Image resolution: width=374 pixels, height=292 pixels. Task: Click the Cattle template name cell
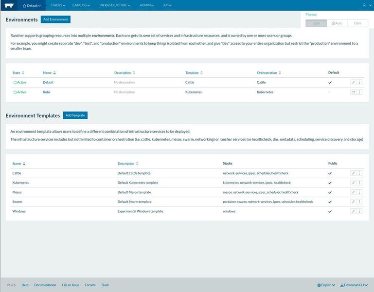point(17,173)
